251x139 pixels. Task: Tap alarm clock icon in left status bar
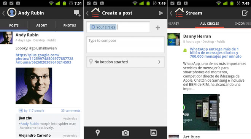tap(71, 3)
